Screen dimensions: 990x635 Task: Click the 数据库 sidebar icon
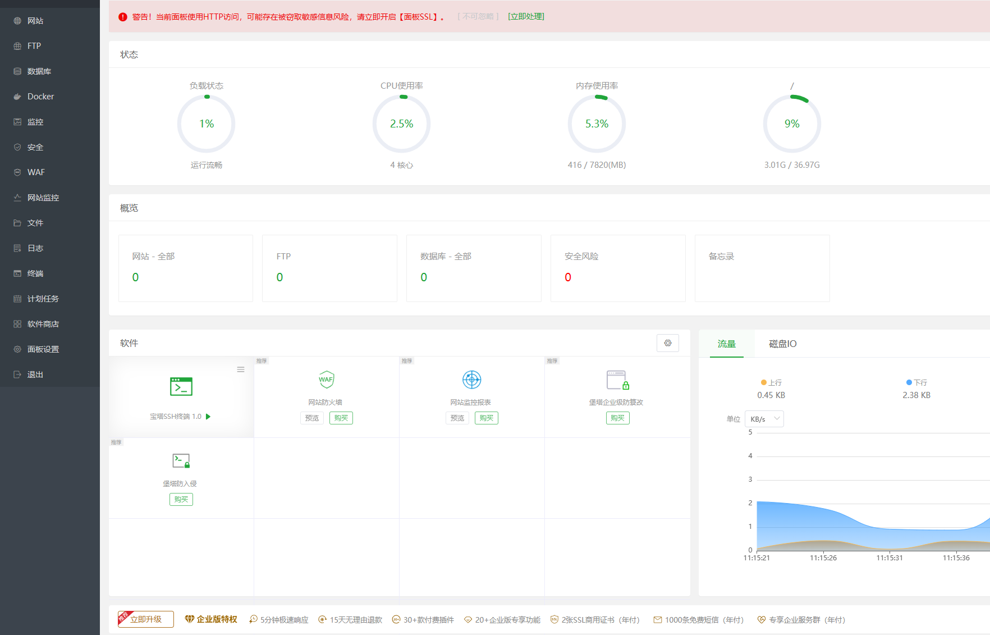[x=17, y=71]
